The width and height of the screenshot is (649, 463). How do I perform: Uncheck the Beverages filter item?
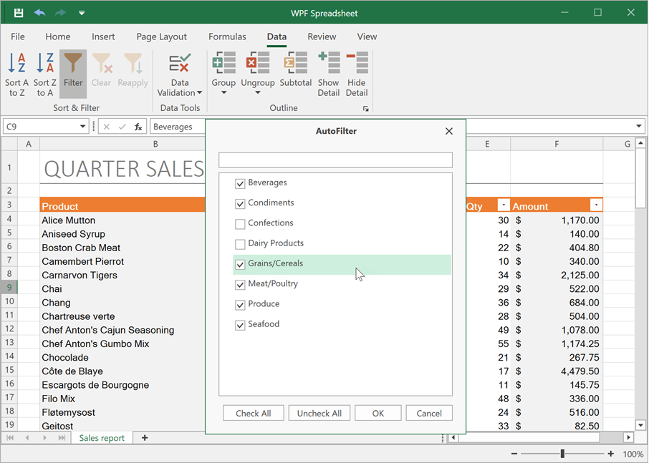pyautogui.click(x=240, y=183)
